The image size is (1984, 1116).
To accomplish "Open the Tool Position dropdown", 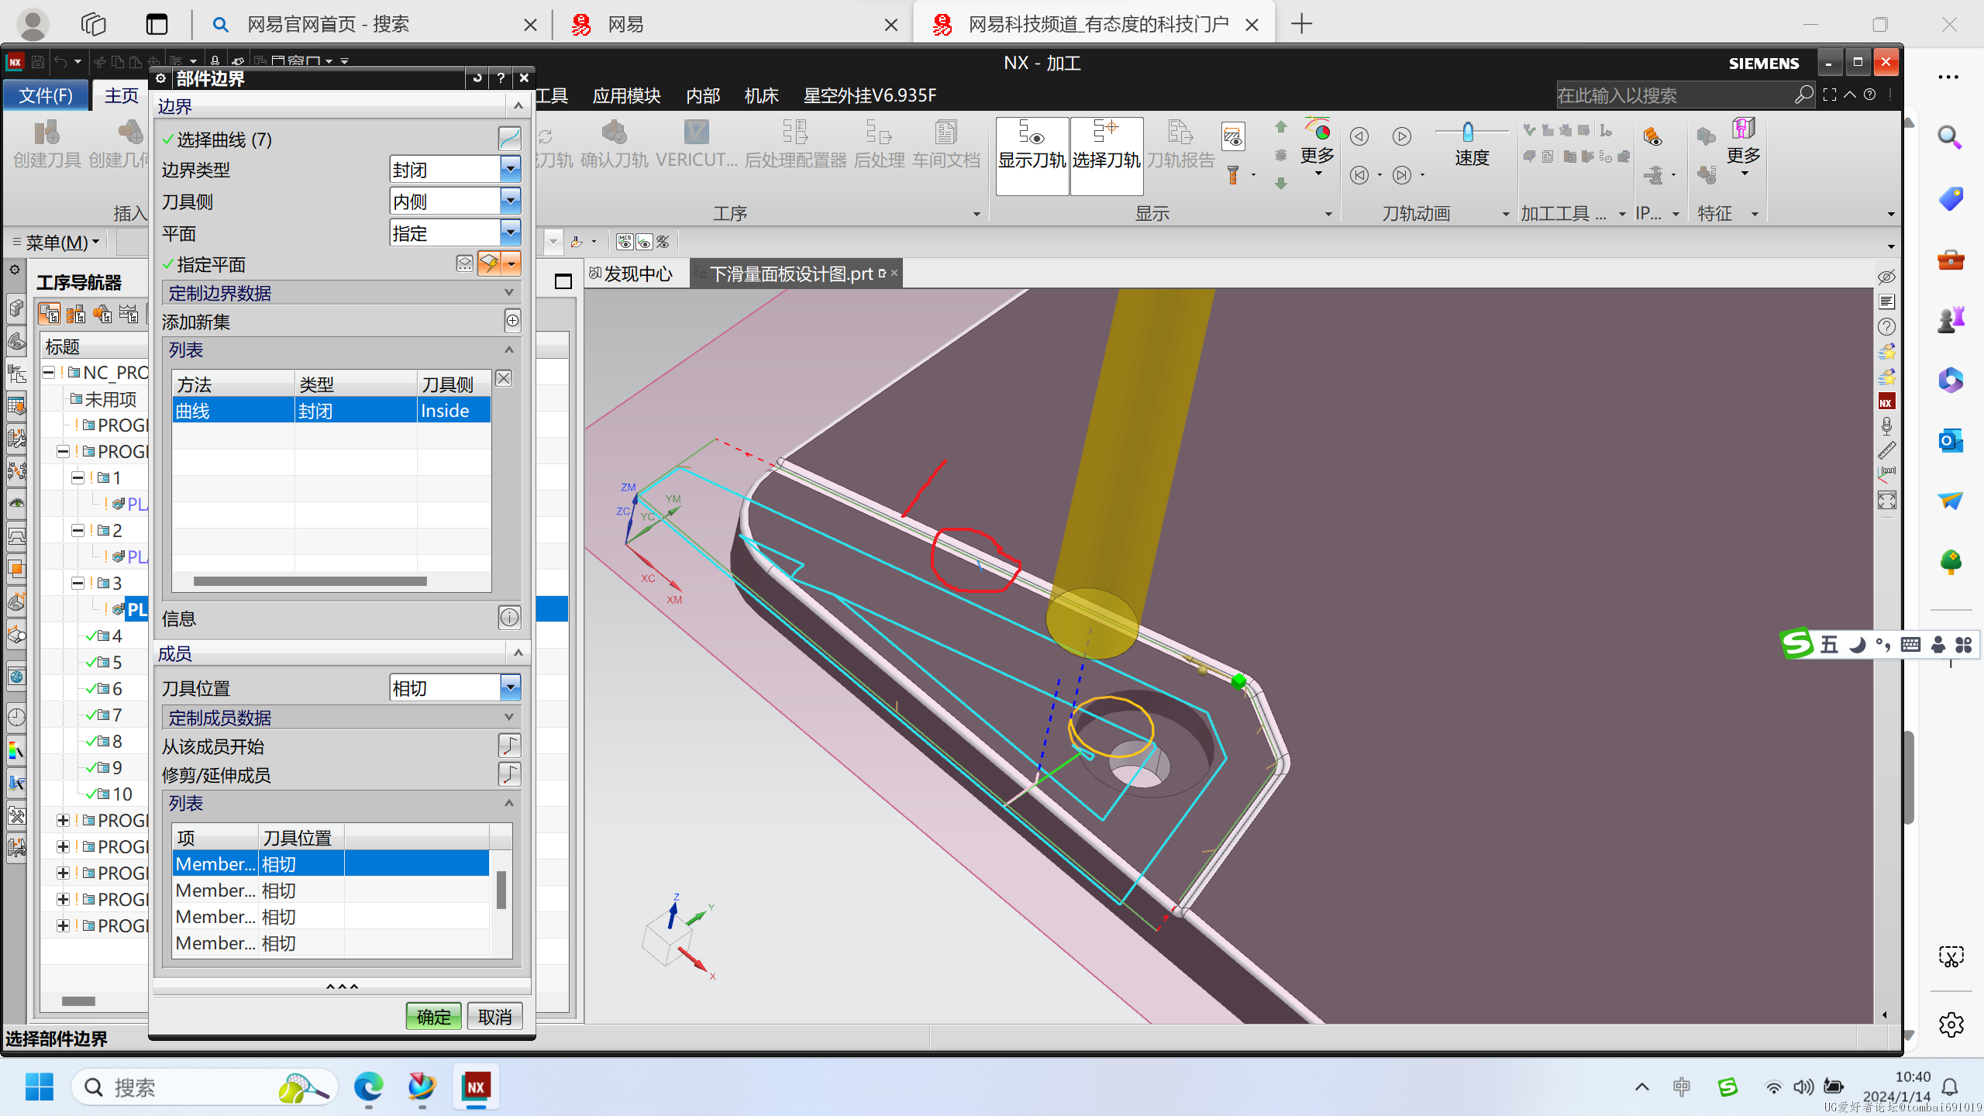I will (510, 687).
